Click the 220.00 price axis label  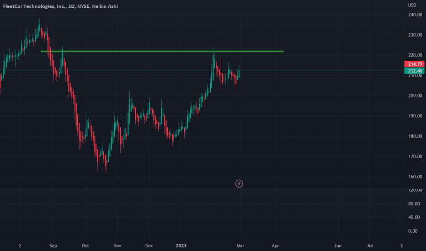pyautogui.click(x=415, y=55)
